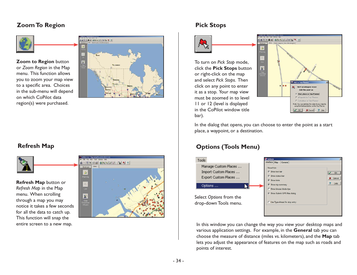Viewport: 357px width, 275px height.
Task: Open Map menu in Refresh Map screenshot menubar
Action: pos(91,159)
